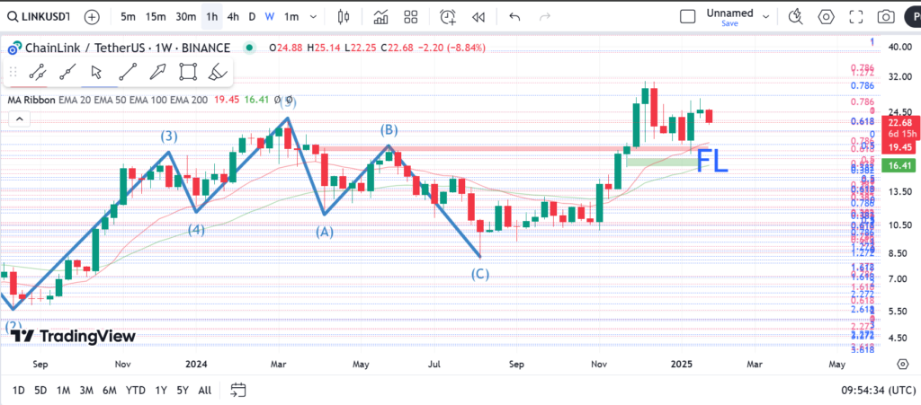Select the rectangle shape drawing tool
Screen dimensions: 921x405
click(188, 72)
